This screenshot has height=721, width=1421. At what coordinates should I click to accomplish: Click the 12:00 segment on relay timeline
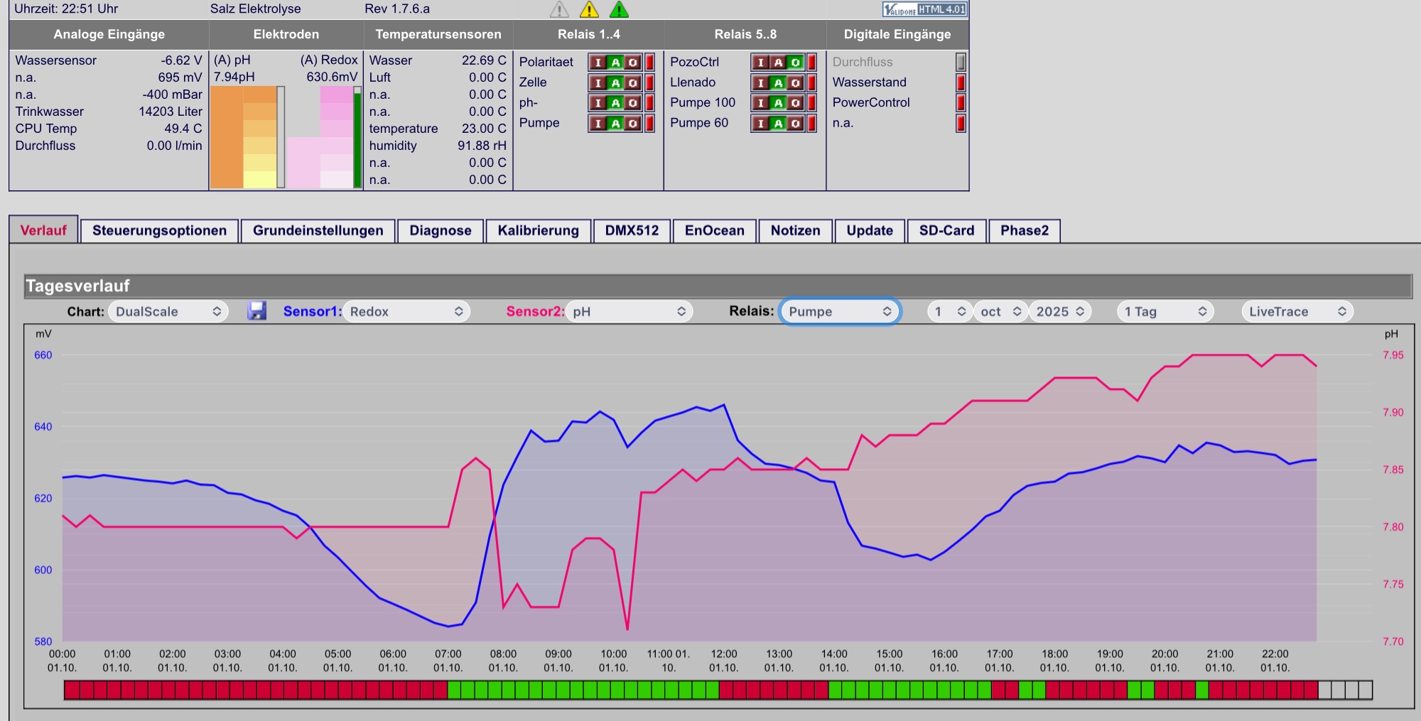[x=725, y=690]
